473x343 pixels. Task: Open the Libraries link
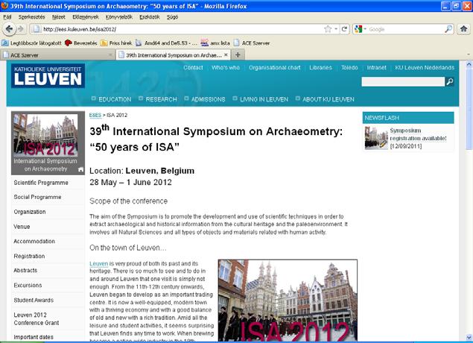tap(320, 68)
